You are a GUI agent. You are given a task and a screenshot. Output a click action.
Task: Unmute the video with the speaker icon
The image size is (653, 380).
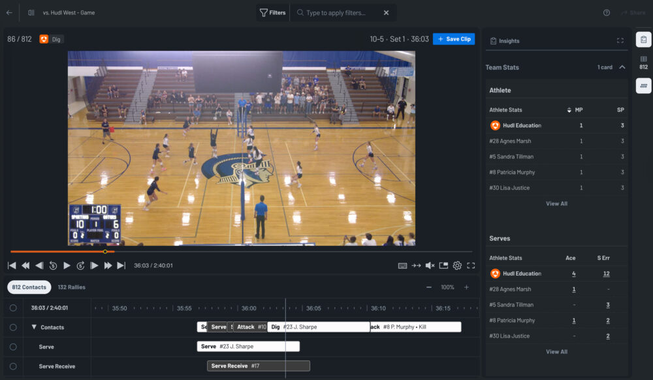[430, 265]
